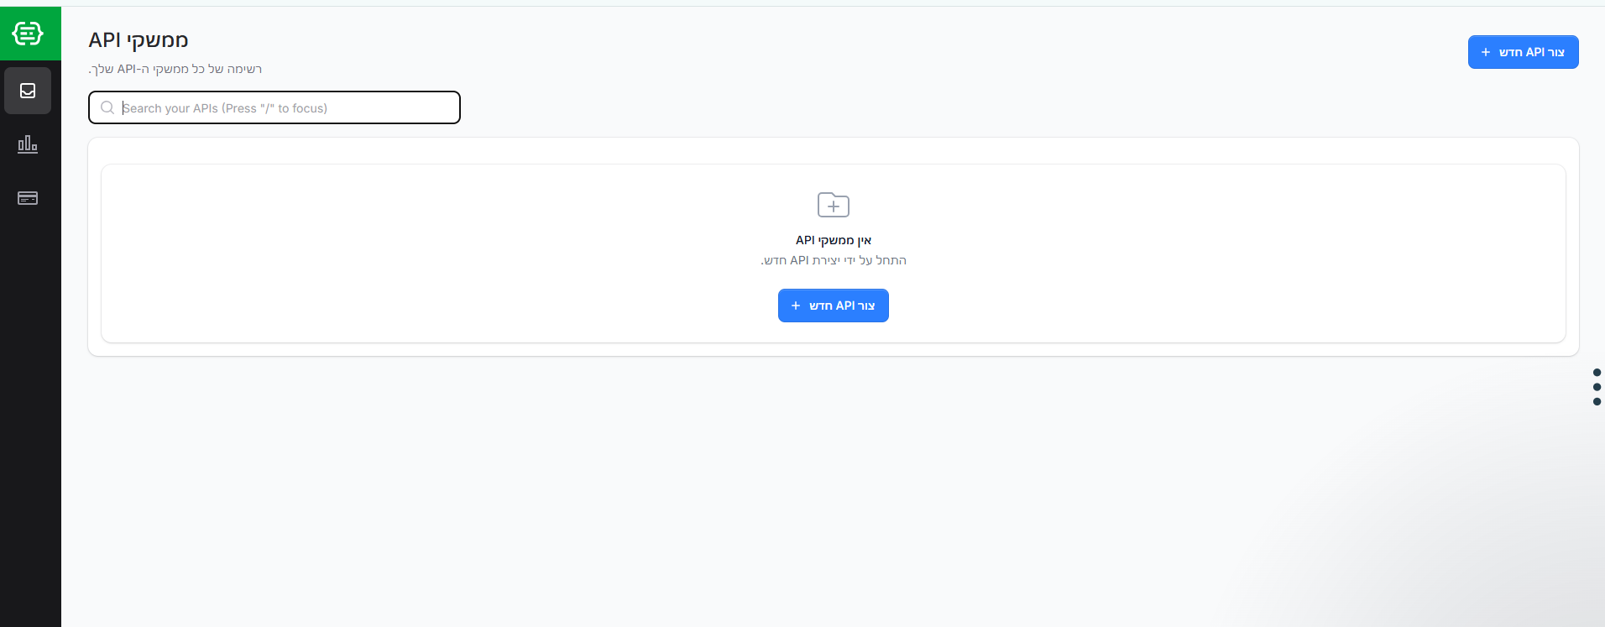The image size is (1605, 627).
Task: Click the green app logo in sidebar
Action: tap(28, 34)
